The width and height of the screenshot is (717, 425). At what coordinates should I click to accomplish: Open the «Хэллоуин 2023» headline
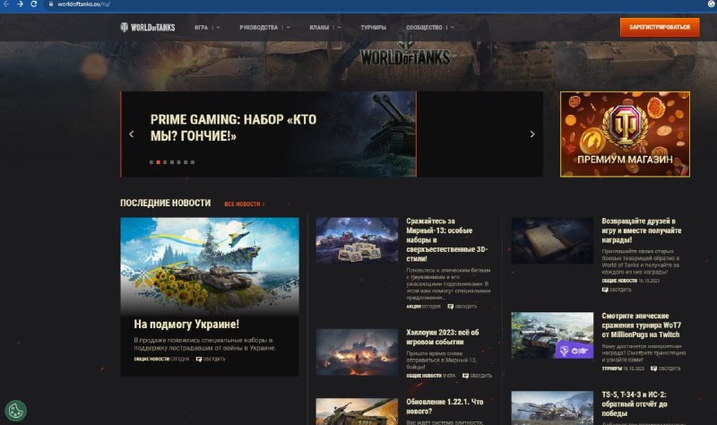click(x=443, y=337)
